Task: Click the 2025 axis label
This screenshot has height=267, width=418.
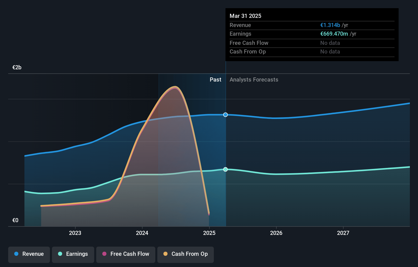Action: tap(209, 233)
